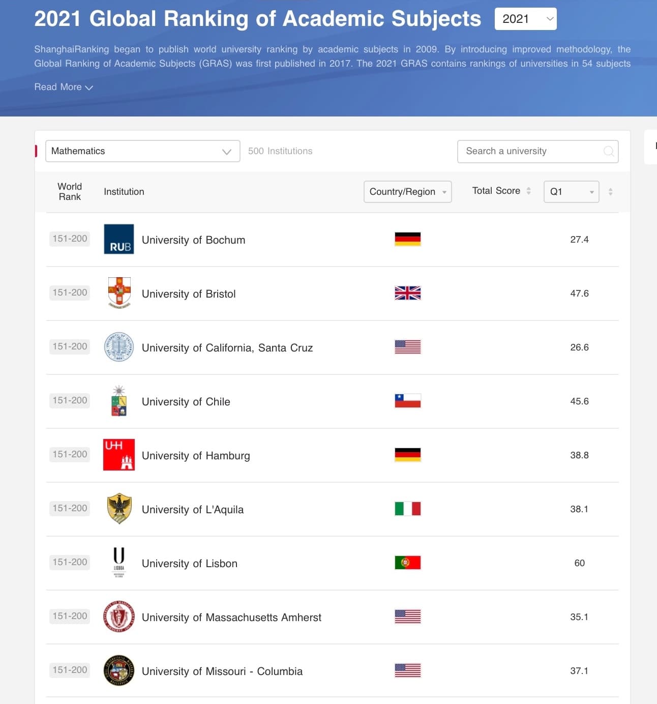Open University of Missouri - Columbia link
657x704 pixels.
coord(222,671)
